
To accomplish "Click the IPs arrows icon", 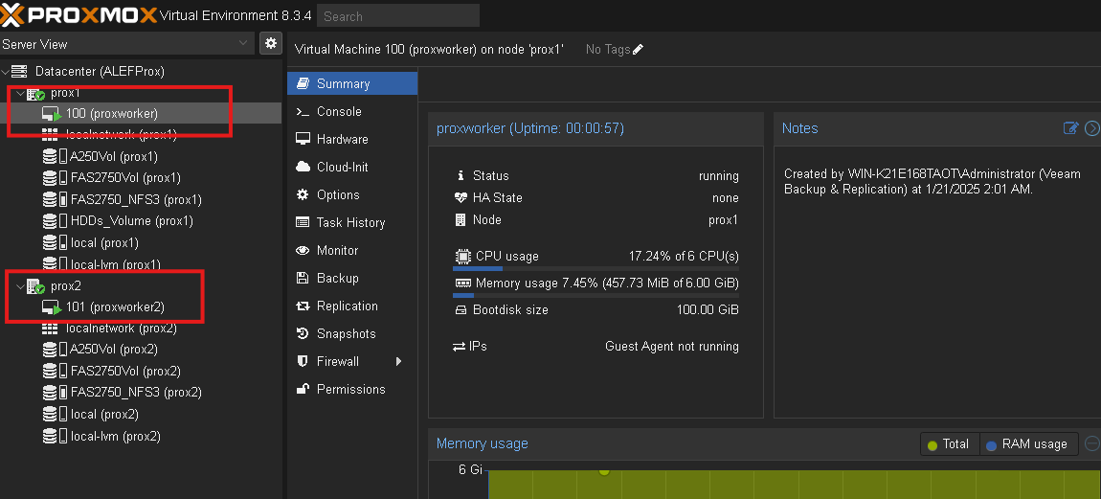I will (x=460, y=347).
